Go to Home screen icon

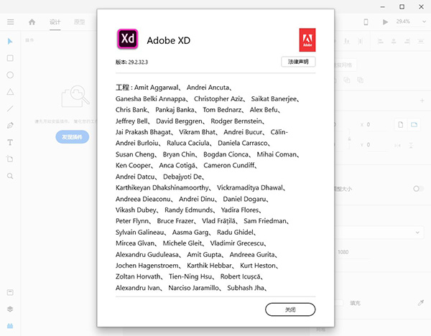click(32, 22)
